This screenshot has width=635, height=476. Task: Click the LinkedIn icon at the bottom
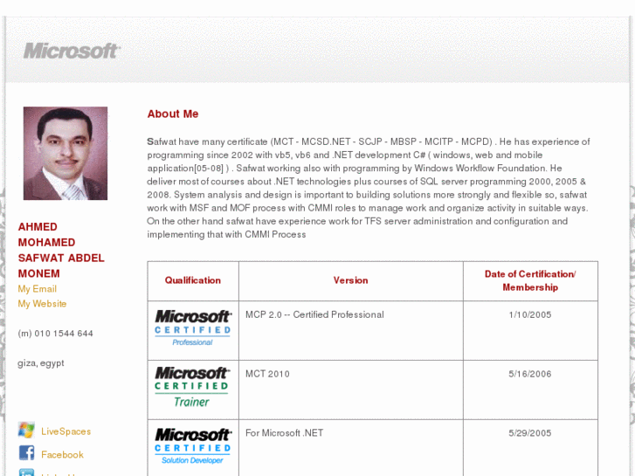tap(26, 473)
